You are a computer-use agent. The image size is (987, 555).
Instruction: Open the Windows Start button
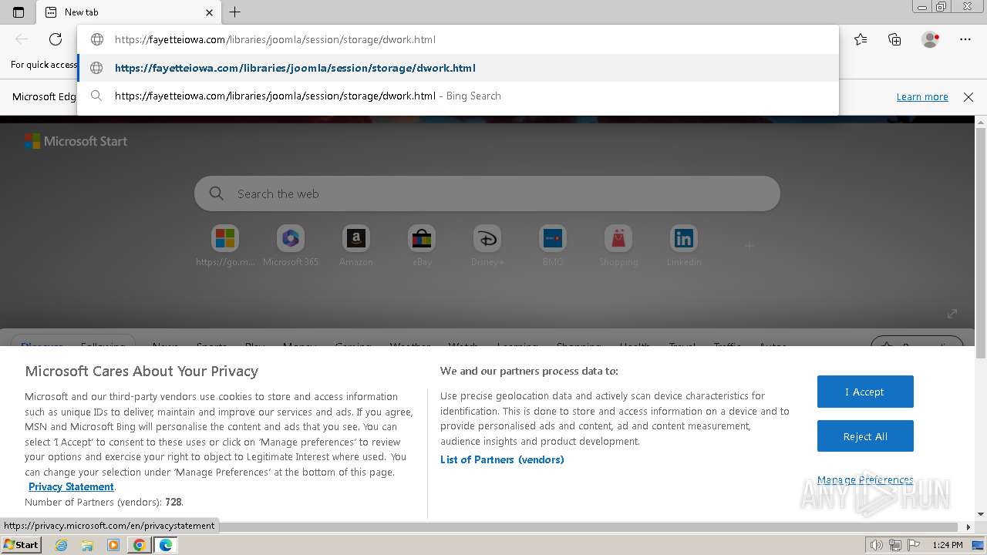[x=21, y=544]
